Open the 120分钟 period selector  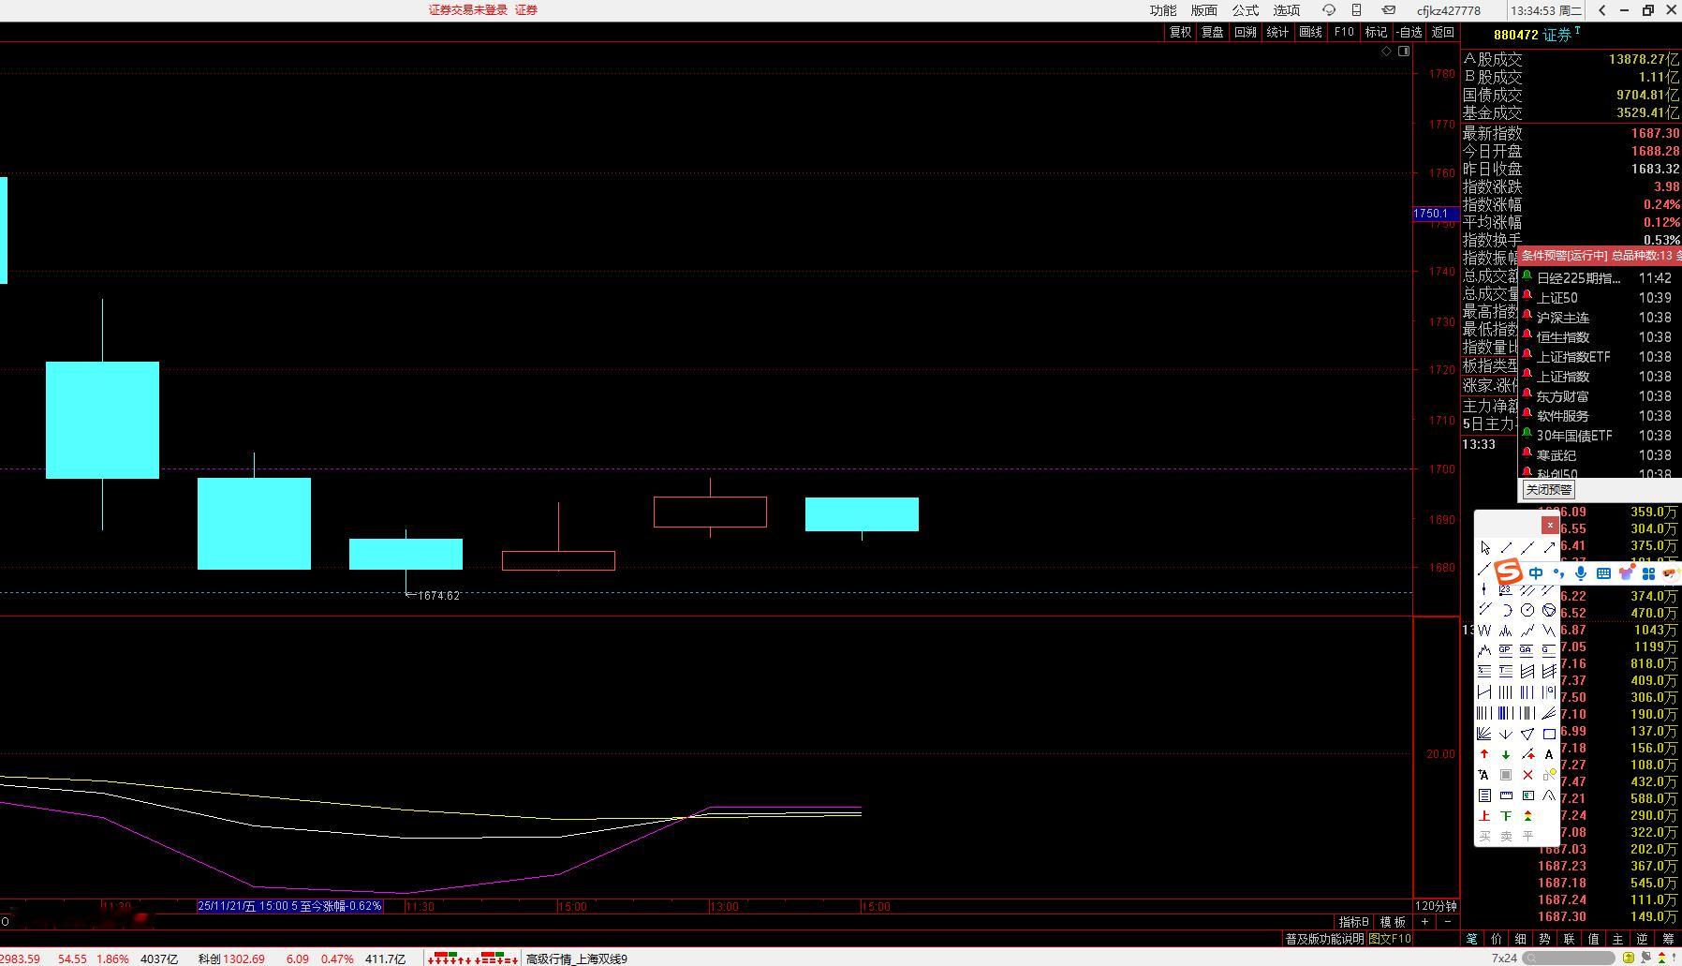click(x=1437, y=906)
